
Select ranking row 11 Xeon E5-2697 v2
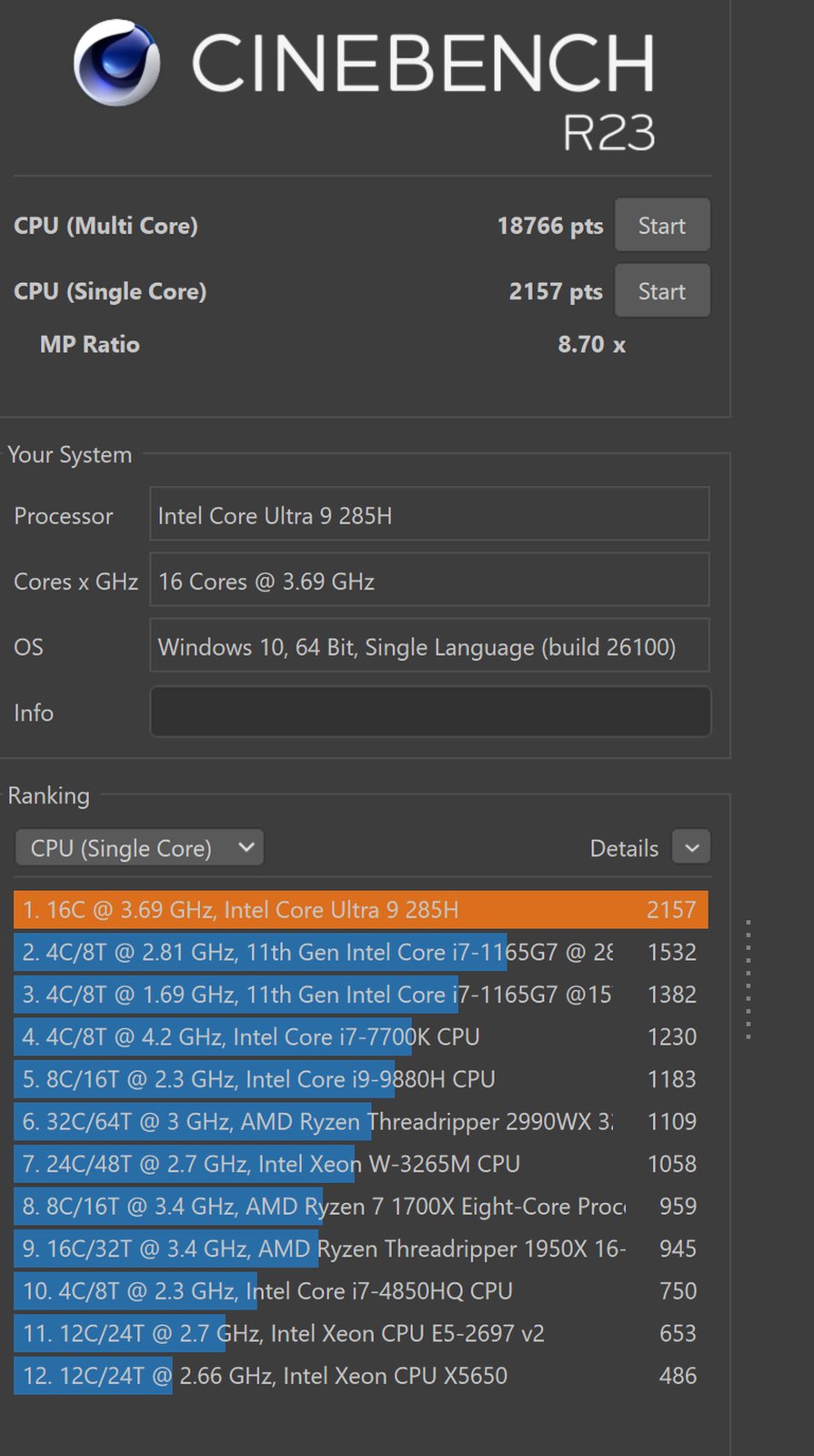[x=360, y=1333]
